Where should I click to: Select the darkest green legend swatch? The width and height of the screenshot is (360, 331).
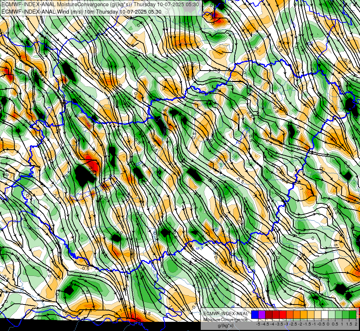(x=353, y=314)
